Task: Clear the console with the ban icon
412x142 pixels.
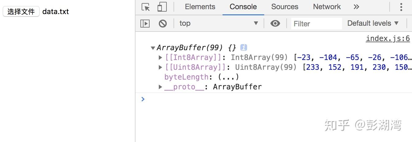Action: [162, 24]
